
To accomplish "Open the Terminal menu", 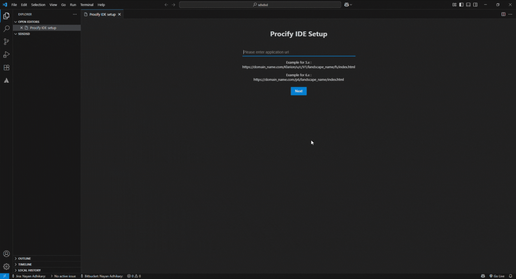I will click(x=87, y=5).
